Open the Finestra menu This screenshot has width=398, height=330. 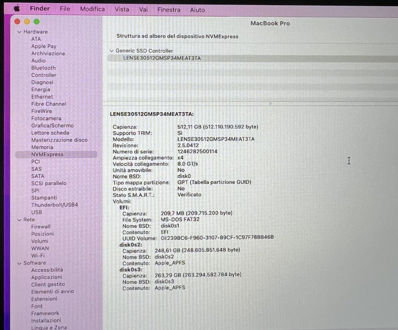click(169, 10)
